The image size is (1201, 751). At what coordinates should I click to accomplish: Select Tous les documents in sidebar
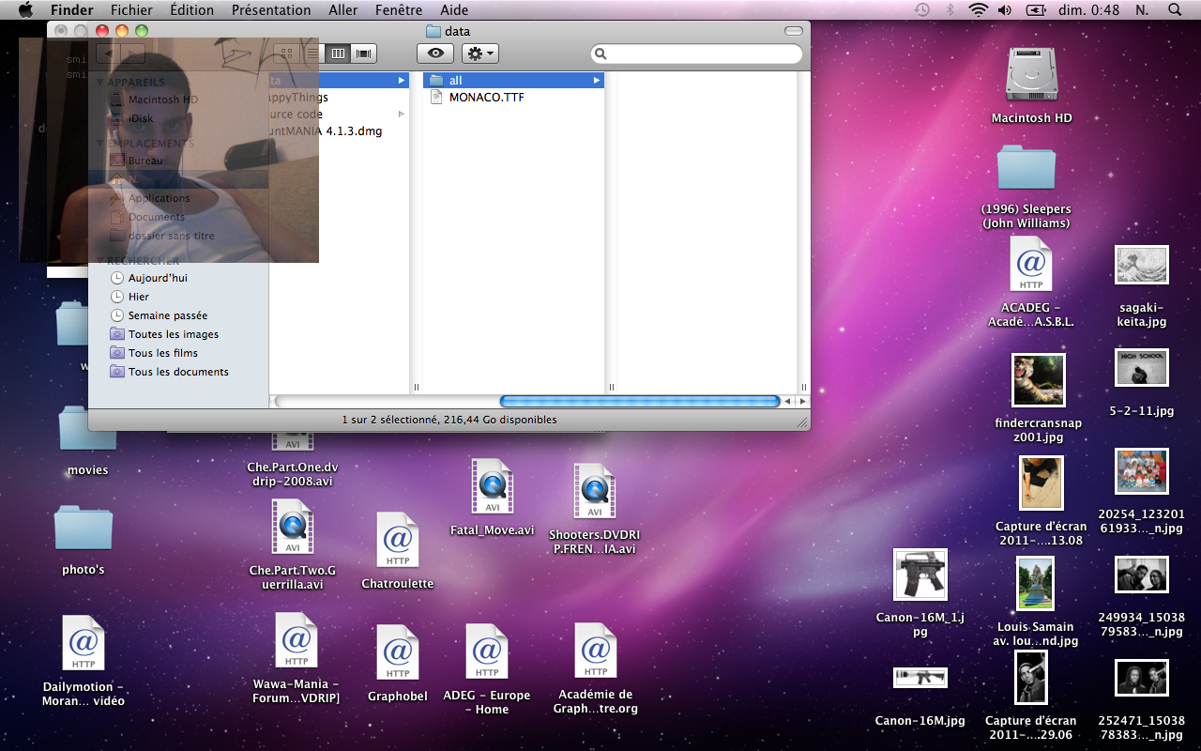click(x=178, y=372)
